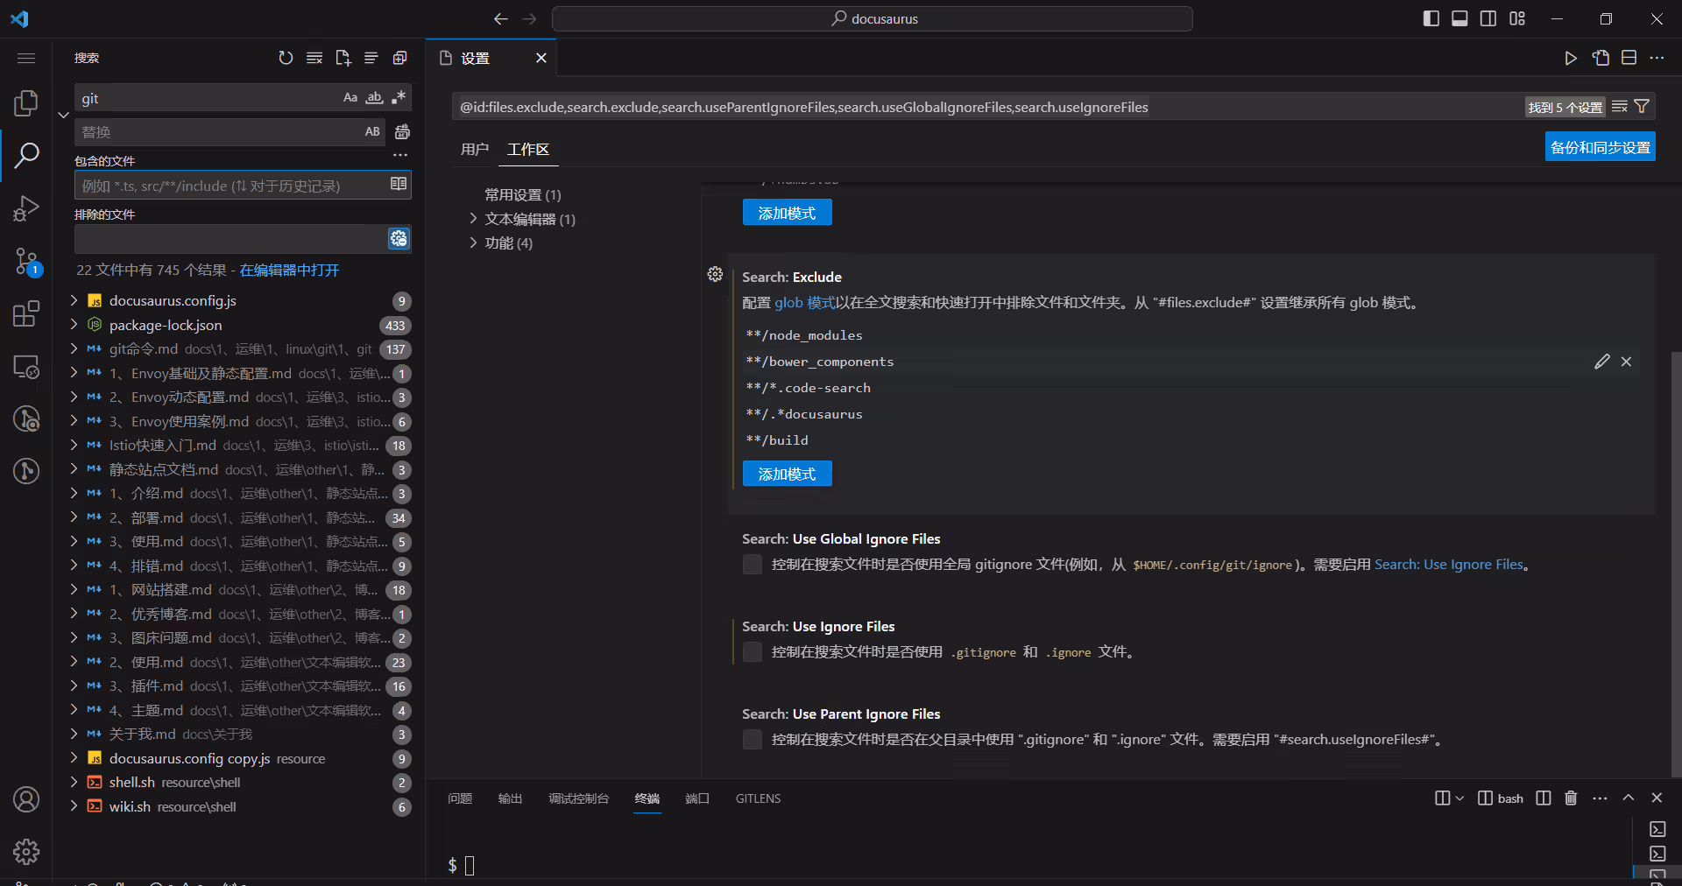The width and height of the screenshot is (1682, 886).
Task: Toggle Use Regular Expression option
Action: pos(399,98)
